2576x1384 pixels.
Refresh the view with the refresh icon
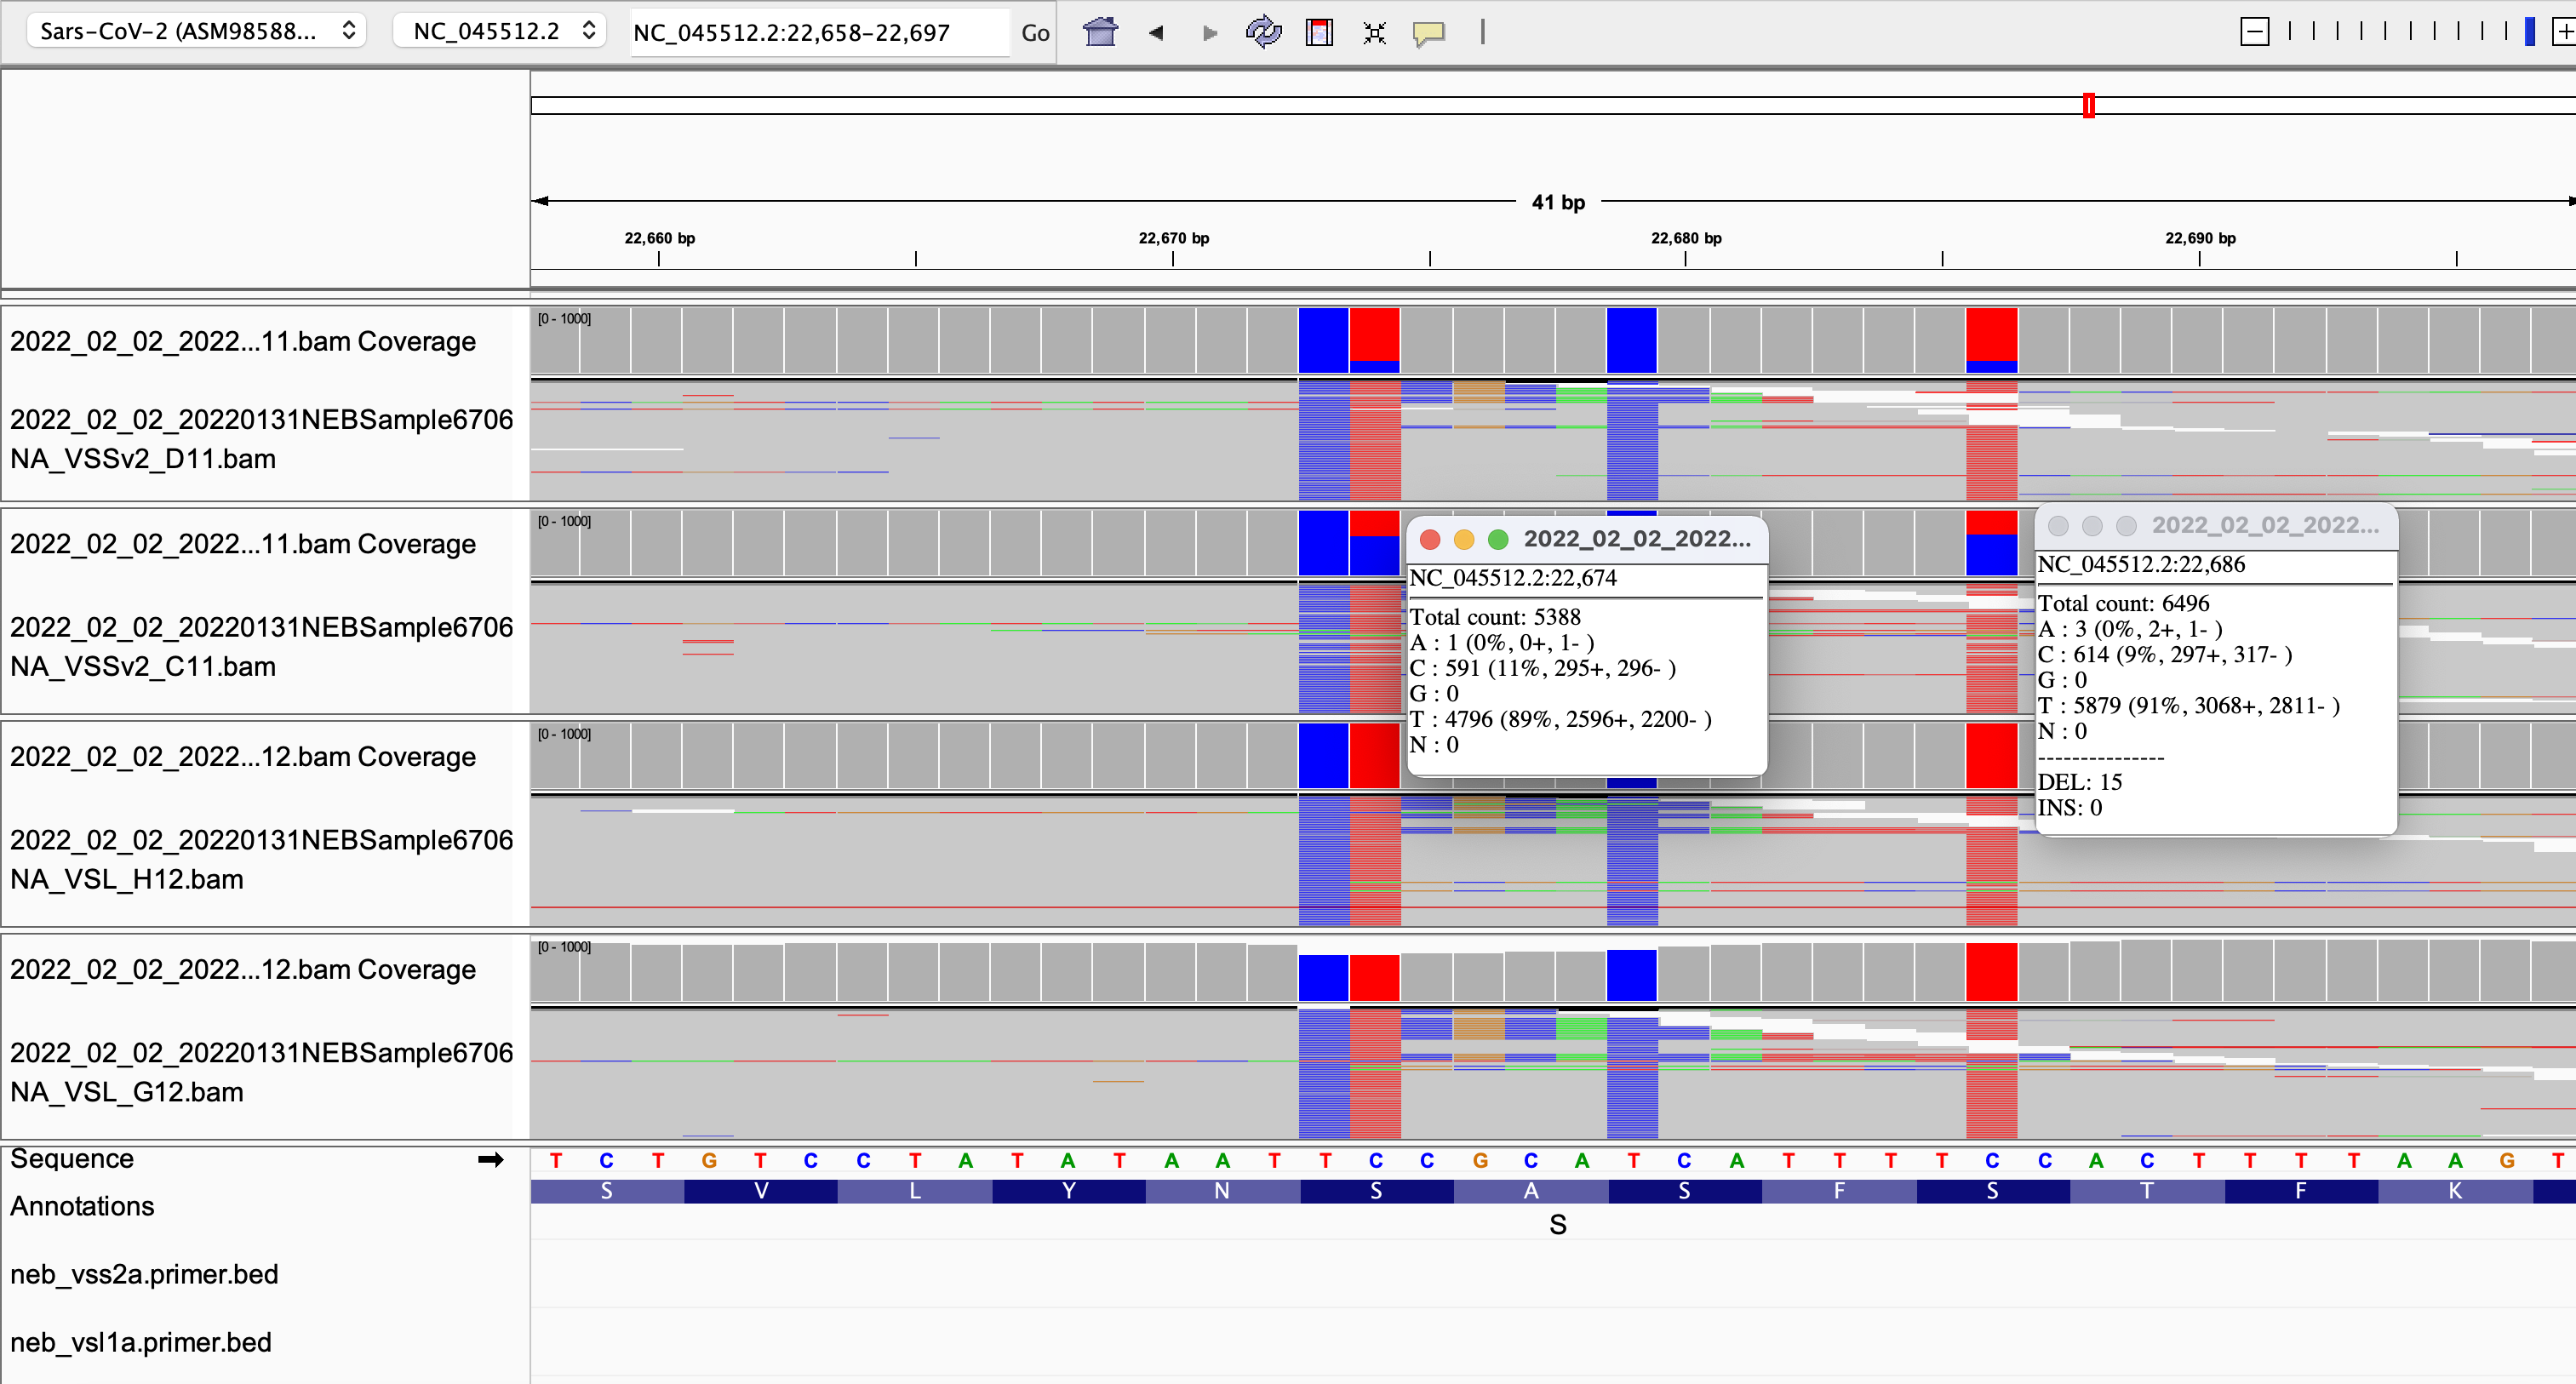click(x=1263, y=32)
